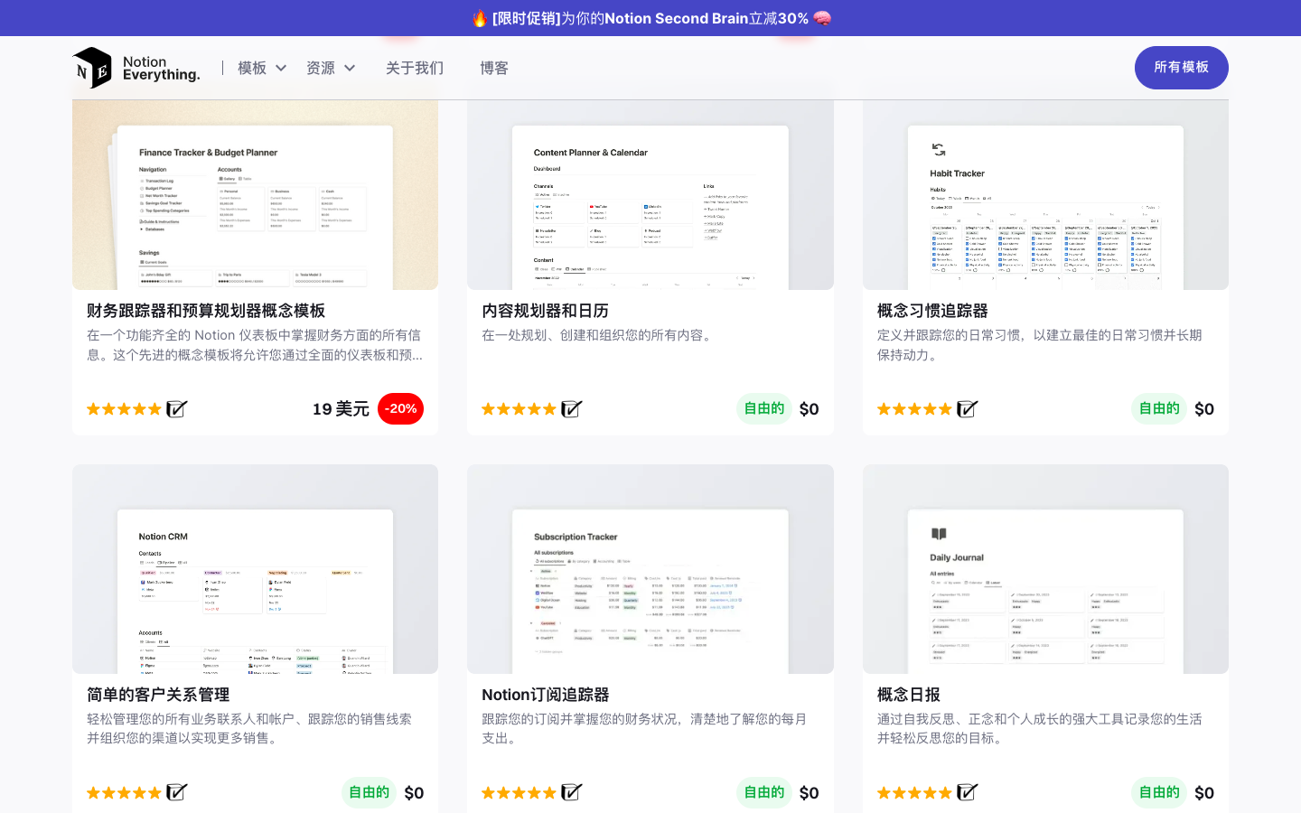This screenshot has width=1301, height=813.
Task: Open the 概念习惯追踪器 title link
Action: tap(932, 311)
